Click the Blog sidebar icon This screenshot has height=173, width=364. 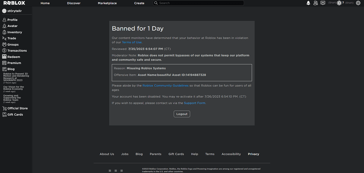click(4, 69)
